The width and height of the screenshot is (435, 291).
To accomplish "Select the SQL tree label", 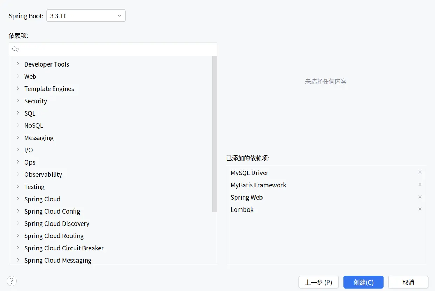I will point(30,113).
